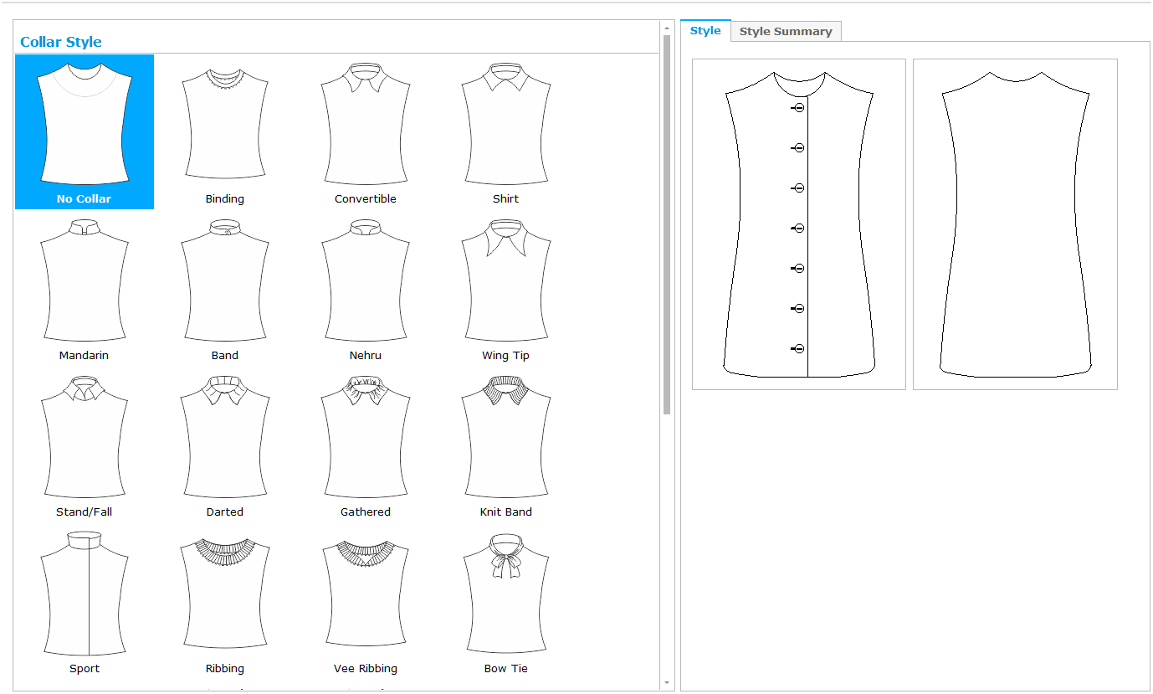Click the scrollbar up arrow
Image resolution: width=1153 pixels, height=694 pixels.
pyautogui.click(x=667, y=27)
